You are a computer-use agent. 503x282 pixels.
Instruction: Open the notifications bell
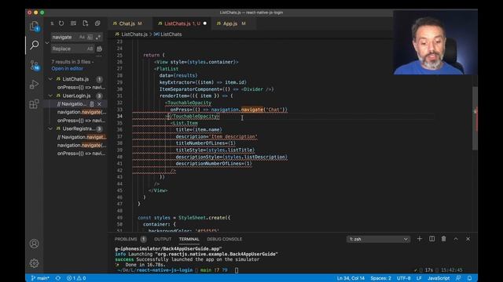pos(470,278)
